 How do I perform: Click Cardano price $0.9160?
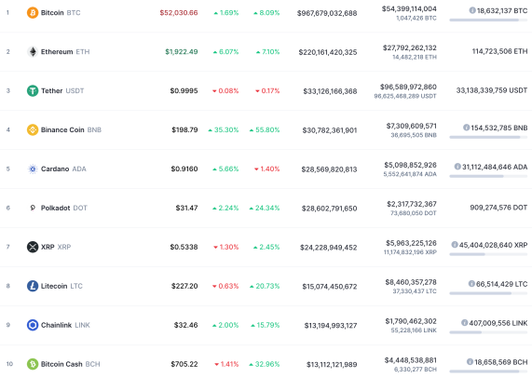click(x=184, y=169)
